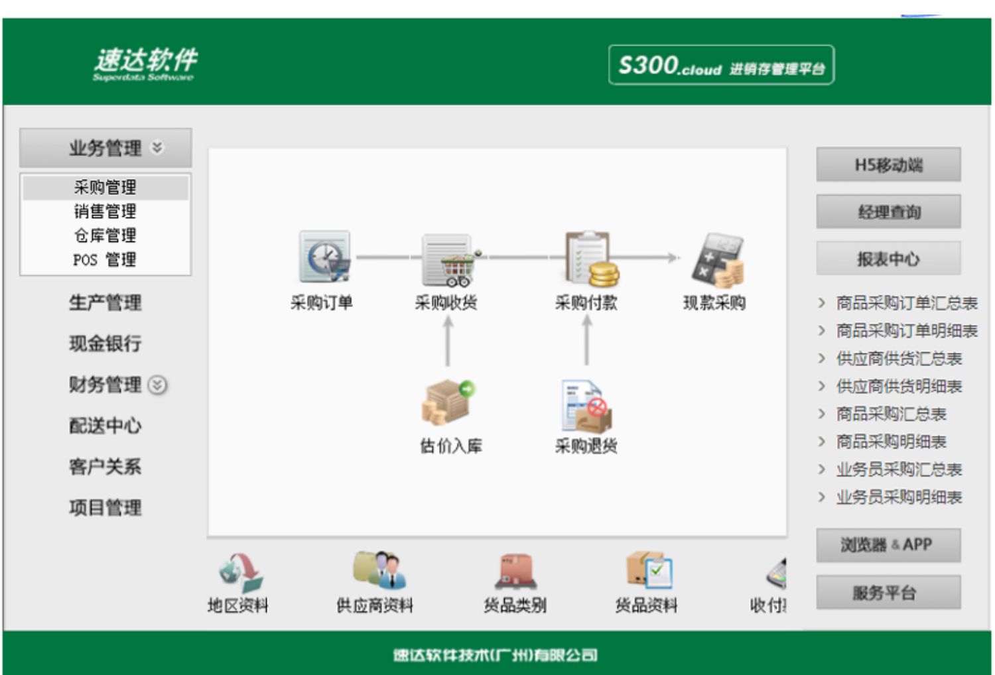Click the 速达软件技术(广州)有限公司 footer text
The width and height of the screenshot is (995, 675).
(496, 655)
